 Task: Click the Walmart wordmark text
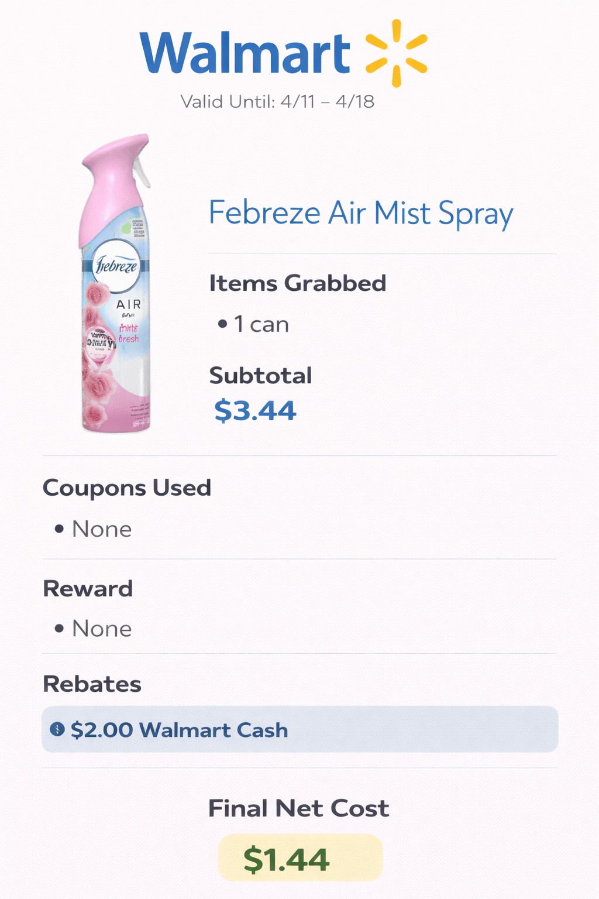[245, 53]
